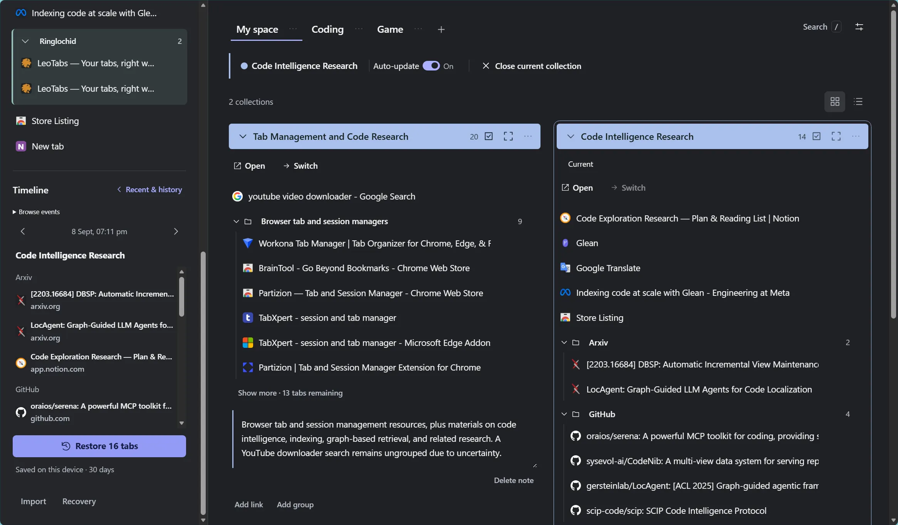The image size is (898, 525).
Task: Open the settings sliders icon near Search
Action: coord(859,27)
